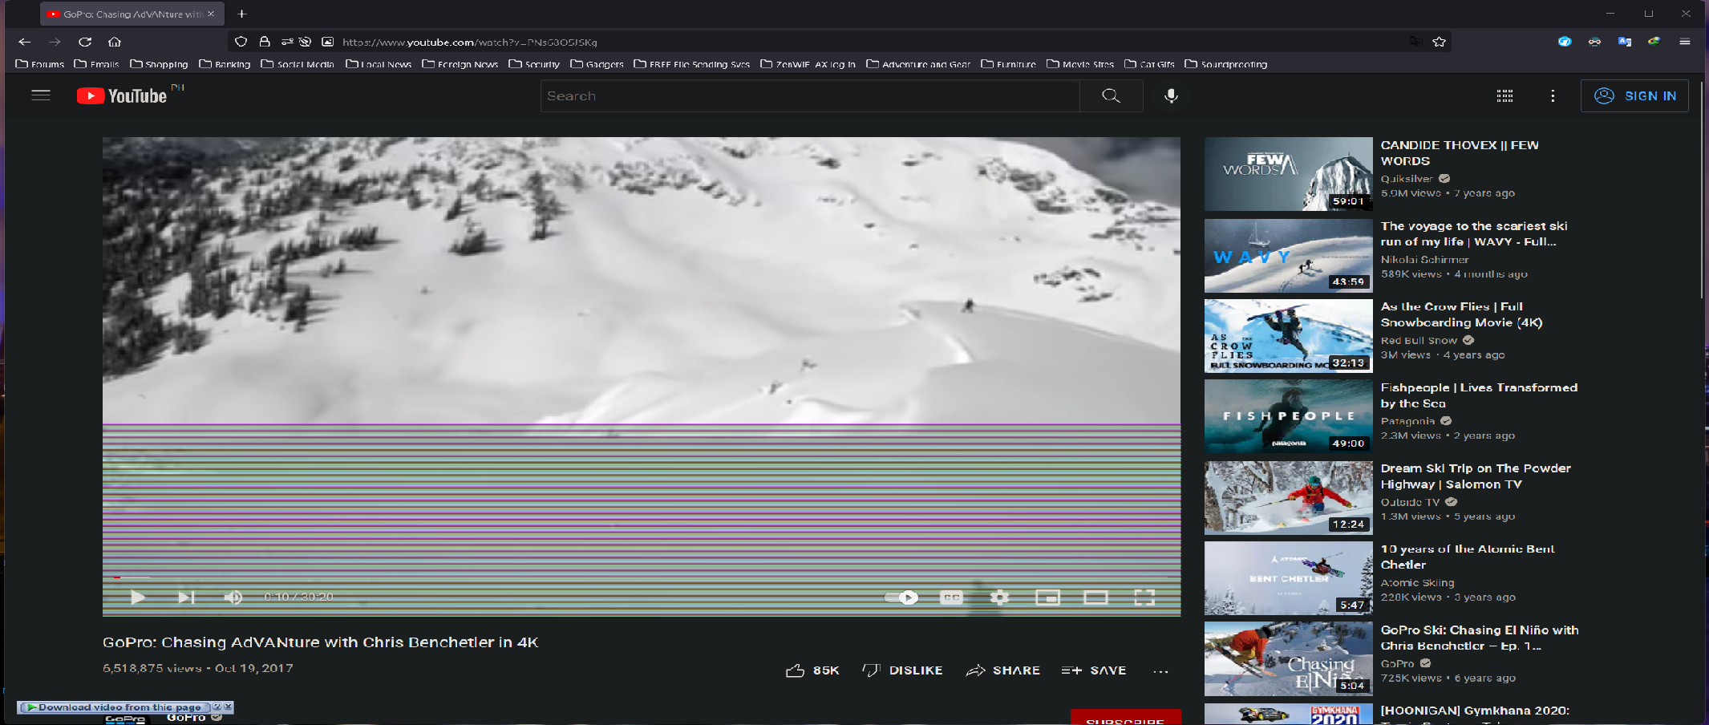This screenshot has height=725, width=1709.
Task: Open the Movie Sites bookmark folder
Action: (x=1080, y=64)
